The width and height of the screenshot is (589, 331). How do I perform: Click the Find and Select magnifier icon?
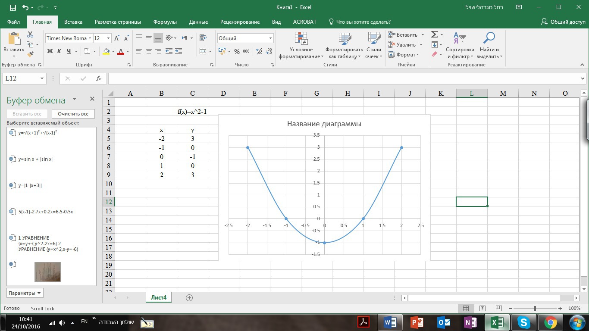(x=489, y=39)
